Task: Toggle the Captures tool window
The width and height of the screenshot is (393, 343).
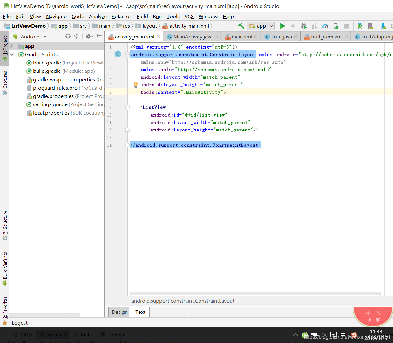Action: click(5, 83)
